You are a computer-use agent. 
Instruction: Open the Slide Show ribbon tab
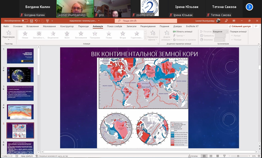114,26
